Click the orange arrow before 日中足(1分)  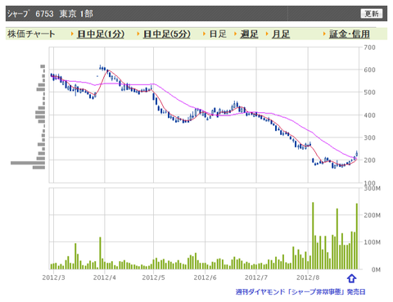(72, 34)
